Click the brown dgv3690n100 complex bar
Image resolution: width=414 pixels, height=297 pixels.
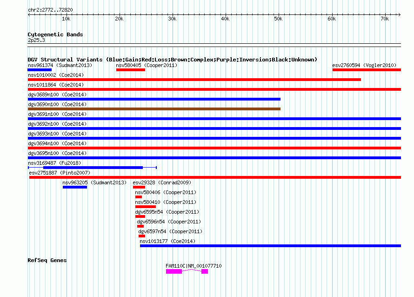click(x=154, y=109)
